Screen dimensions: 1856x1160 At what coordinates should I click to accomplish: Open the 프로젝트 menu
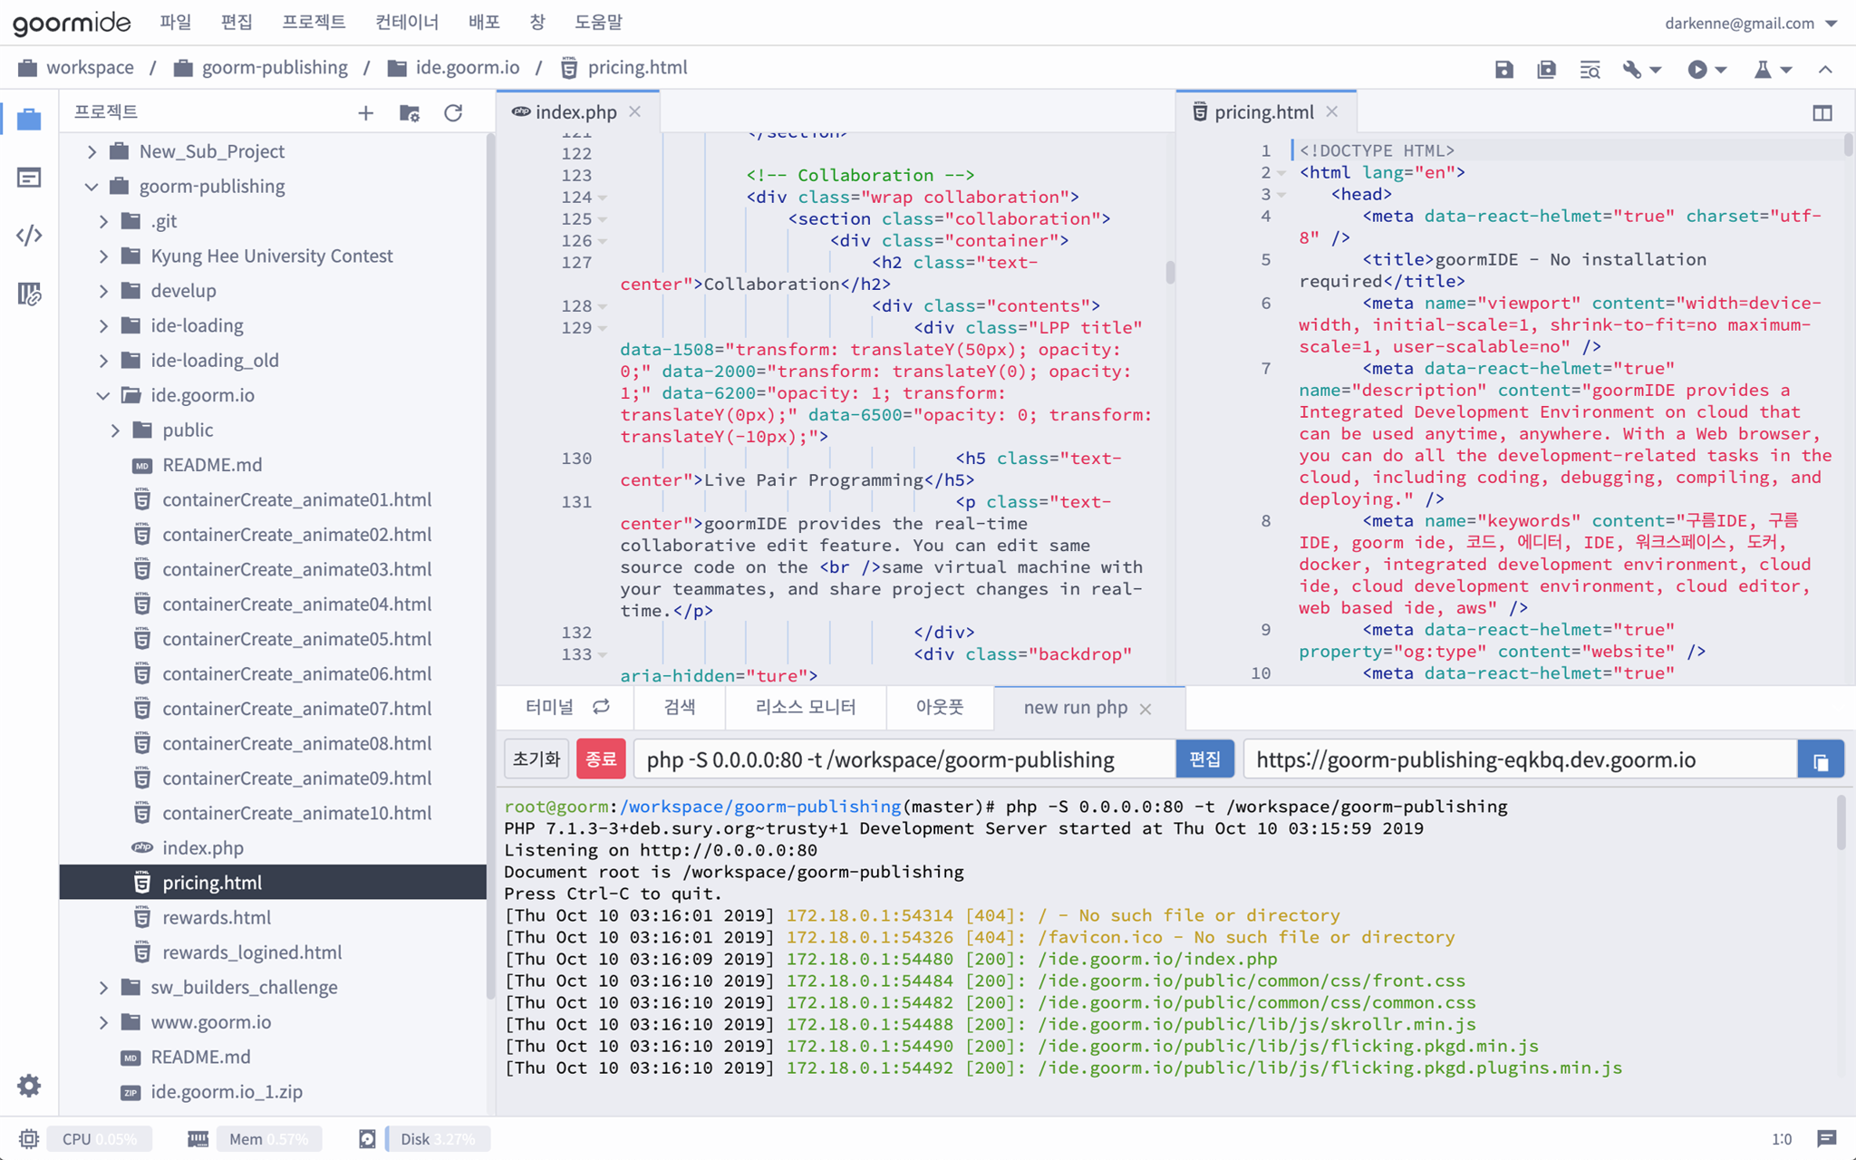(x=314, y=22)
